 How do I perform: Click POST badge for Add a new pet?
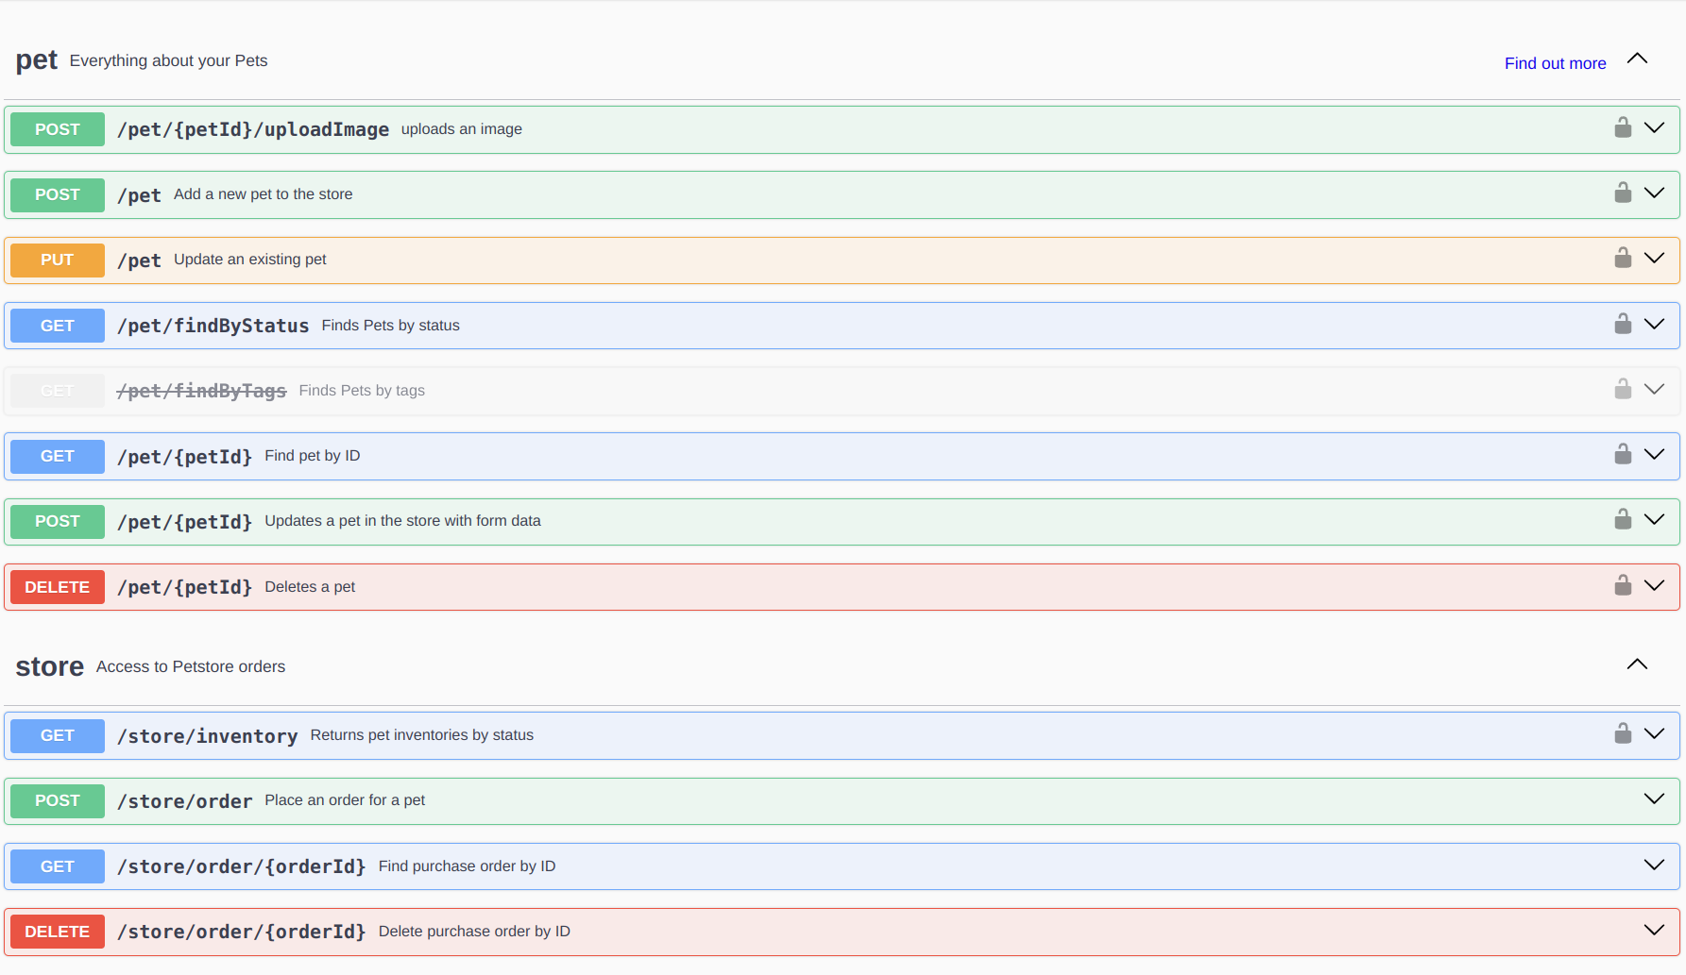(58, 194)
